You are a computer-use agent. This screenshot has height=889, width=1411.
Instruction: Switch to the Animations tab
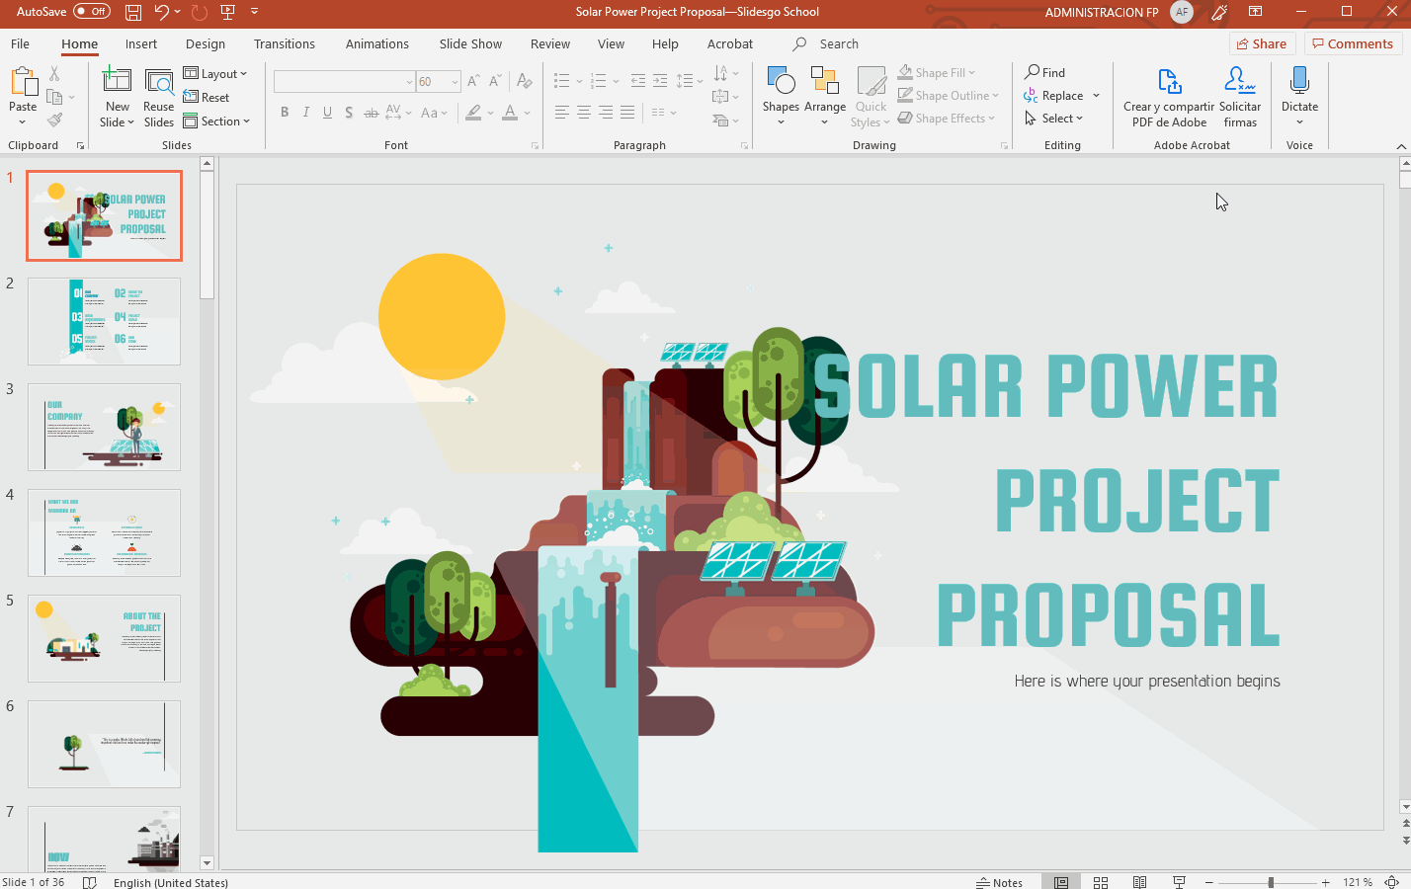[x=376, y=44]
